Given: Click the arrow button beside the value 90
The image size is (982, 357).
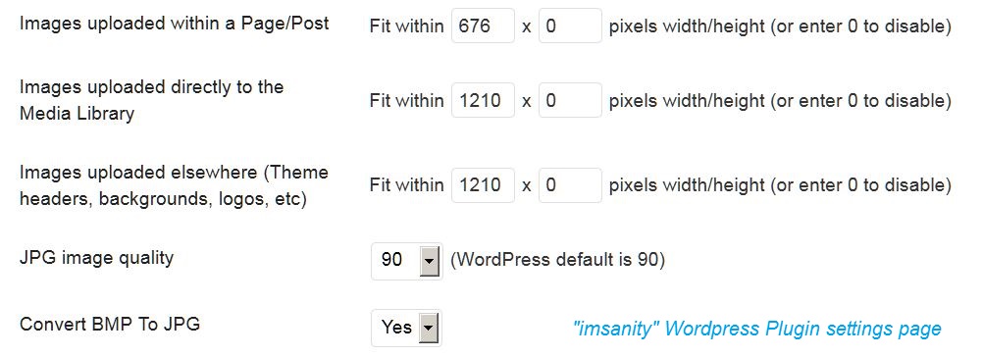Looking at the screenshot, I should pos(429,261).
